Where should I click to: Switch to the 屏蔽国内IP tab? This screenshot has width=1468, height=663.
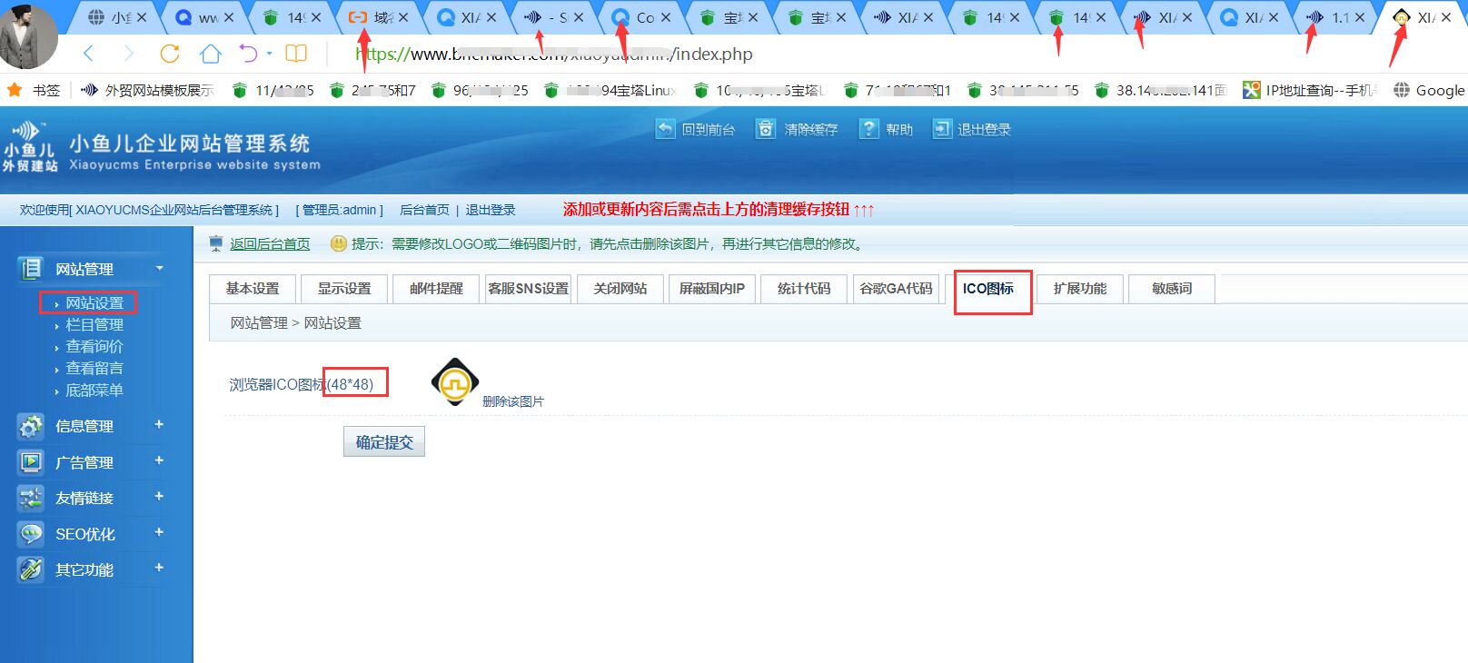(x=711, y=289)
